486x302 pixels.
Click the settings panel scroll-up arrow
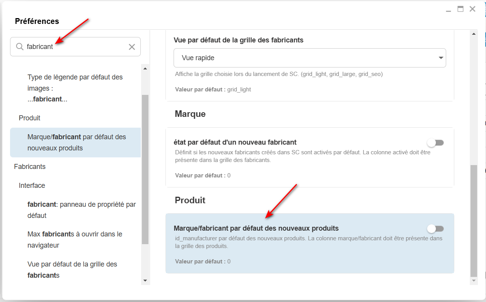(474, 34)
